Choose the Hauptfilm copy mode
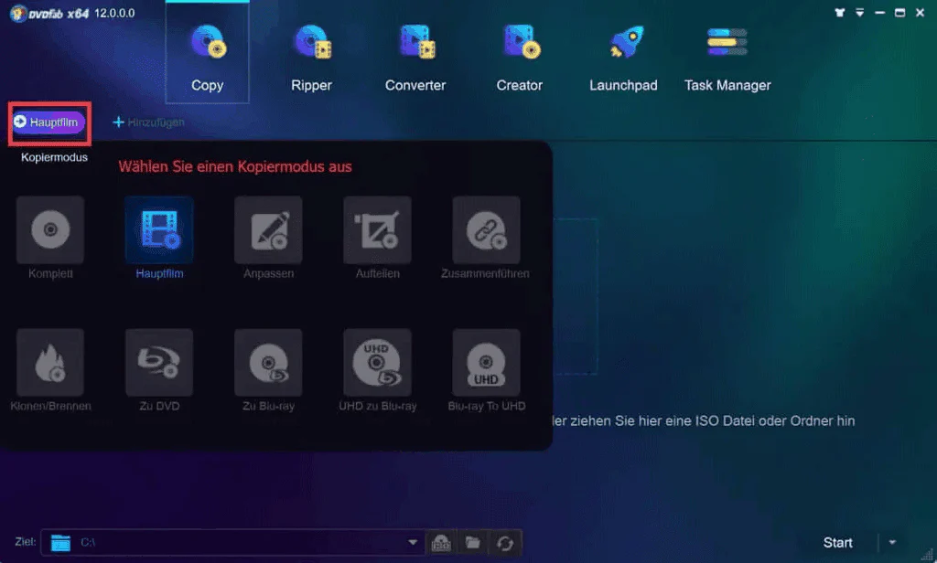 coord(159,229)
